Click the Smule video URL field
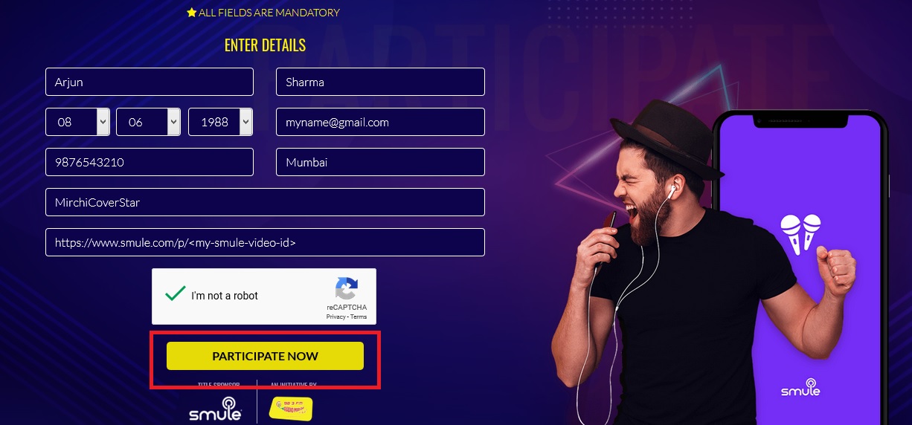 click(x=265, y=242)
